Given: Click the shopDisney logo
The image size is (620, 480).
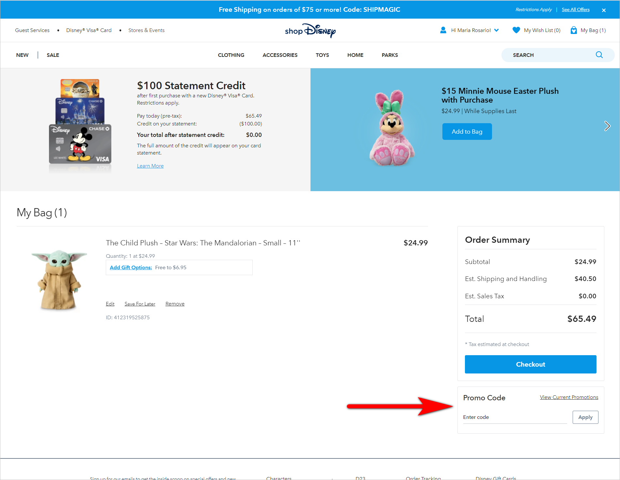Looking at the screenshot, I should point(310,31).
